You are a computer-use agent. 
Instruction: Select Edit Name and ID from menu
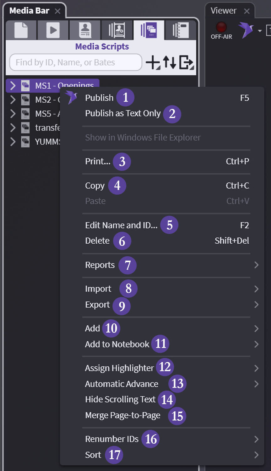tap(121, 225)
